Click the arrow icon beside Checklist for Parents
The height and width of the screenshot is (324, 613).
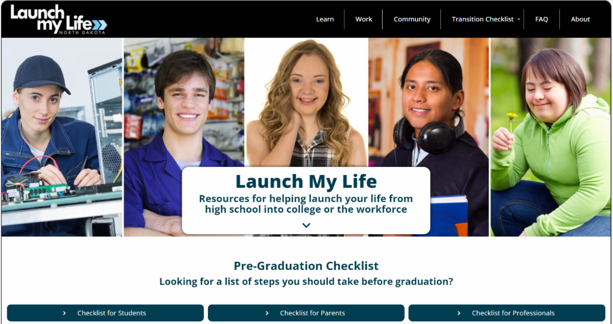pos(267,313)
